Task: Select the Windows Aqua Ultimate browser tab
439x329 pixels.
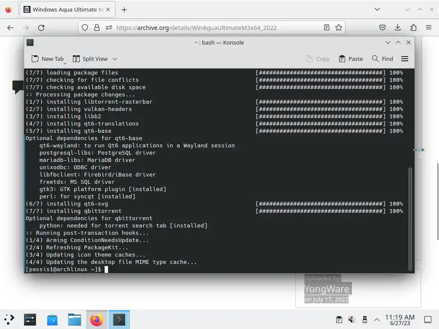Action: point(66,10)
